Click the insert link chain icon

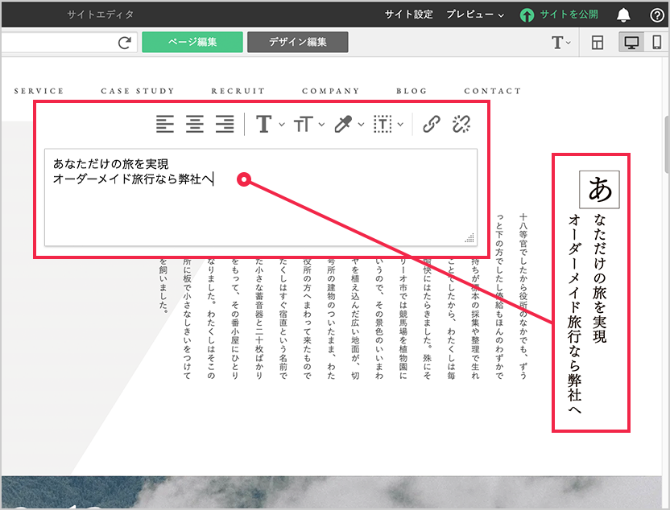pyautogui.click(x=432, y=124)
